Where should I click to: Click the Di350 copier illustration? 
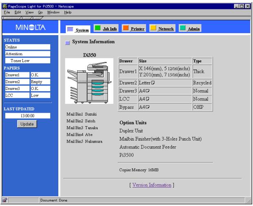(89, 81)
